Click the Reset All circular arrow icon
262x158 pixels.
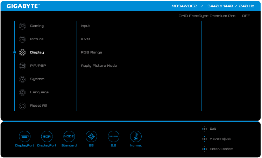click(x=22, y=106)
